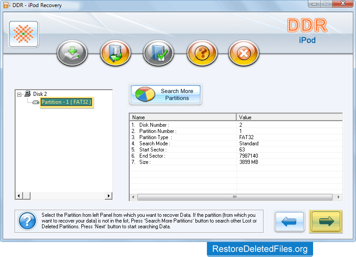Click the RestoreDeletedFiles.org link

point(260,249)
